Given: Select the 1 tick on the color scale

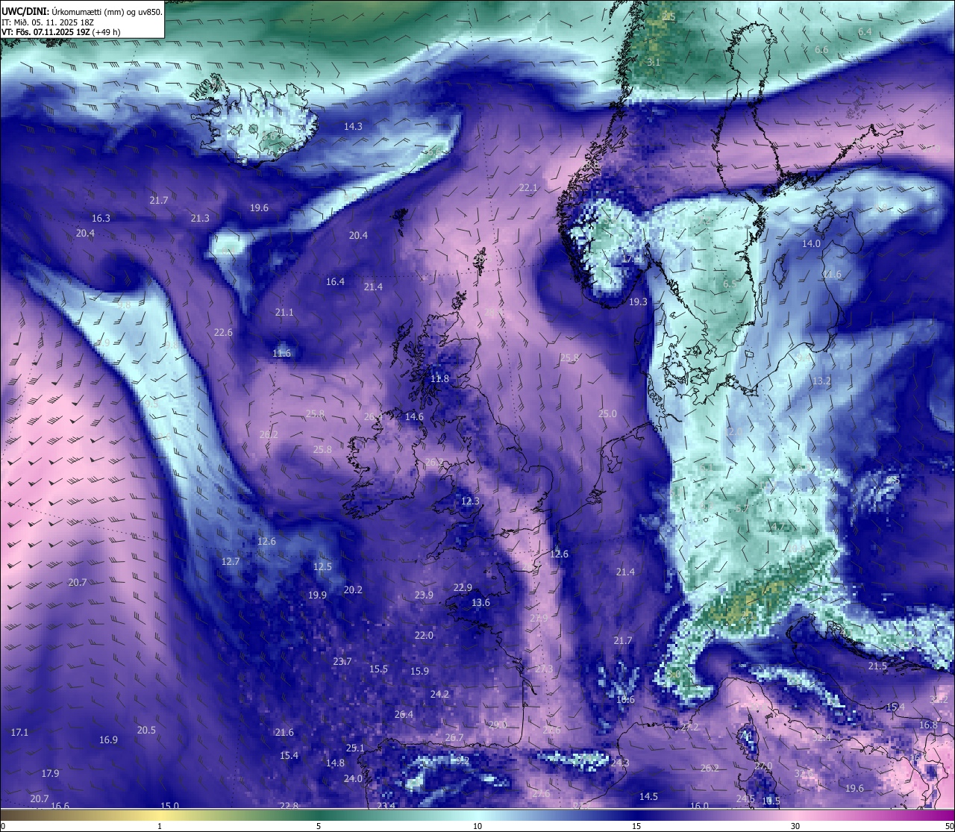Looking at the screenshot, I should pyautogui.click(x=160, y=826).
